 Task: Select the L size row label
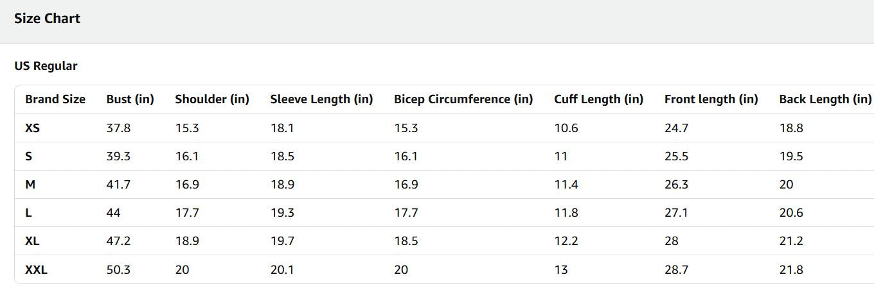pos(28,213)
